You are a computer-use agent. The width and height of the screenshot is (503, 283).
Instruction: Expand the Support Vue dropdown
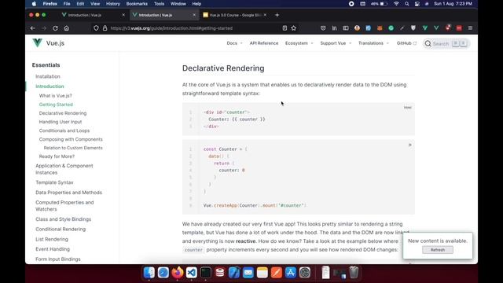336,43
